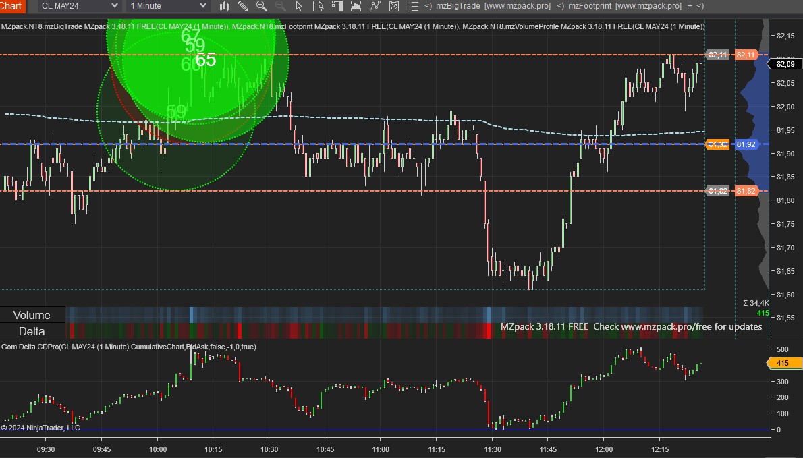803x458 pixels.
Task: Click the 81,70 price axis label
Action: point(785,248)
